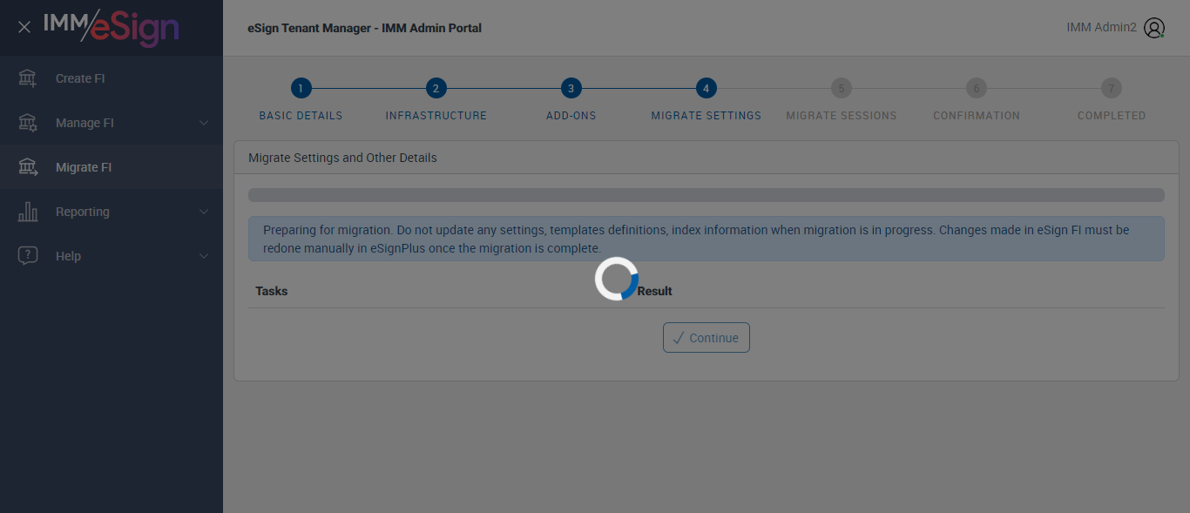Open Reporting menu item
Screen dimensions: 1190x513
click(x=112, y=212)
